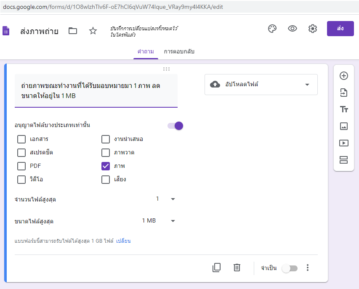Viewport: 359px width, 289px height.
Task: Click the preview eye icon
Action: pos(293,29)
